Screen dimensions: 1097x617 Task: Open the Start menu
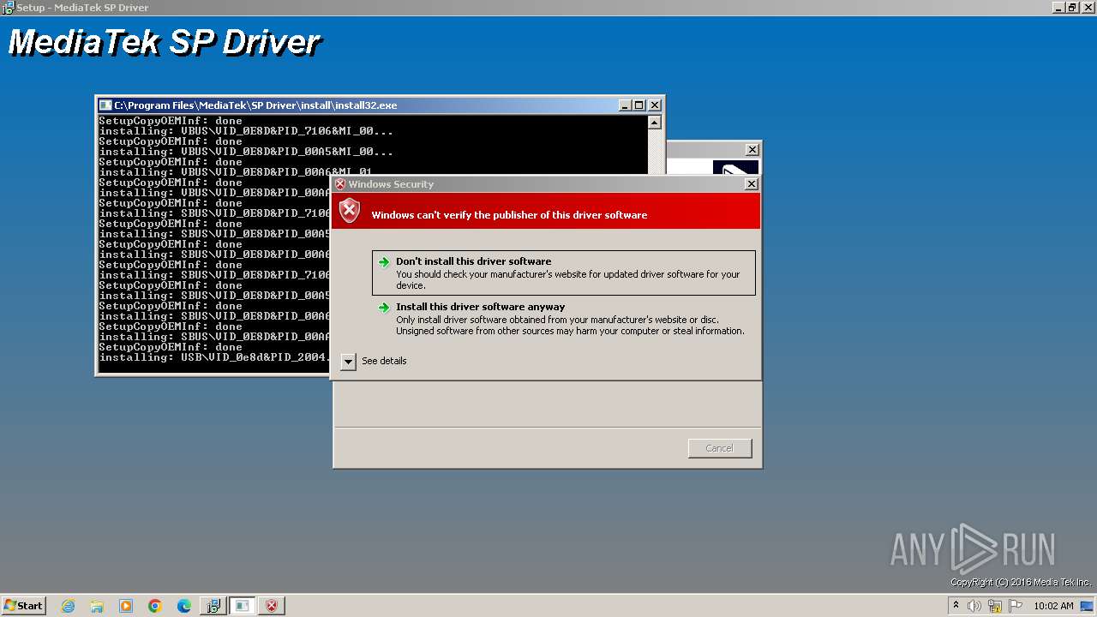[23, 606]
